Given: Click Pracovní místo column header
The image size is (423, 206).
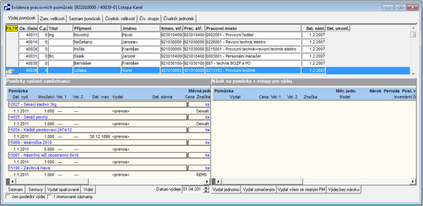Looking at the screenshot, I should (253, 29).
